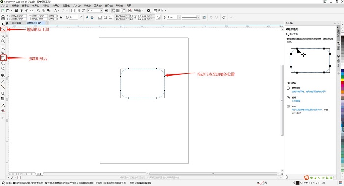Expand the outline width dropdown
This screenshot has width=344, height=186.
click(179, 17)
